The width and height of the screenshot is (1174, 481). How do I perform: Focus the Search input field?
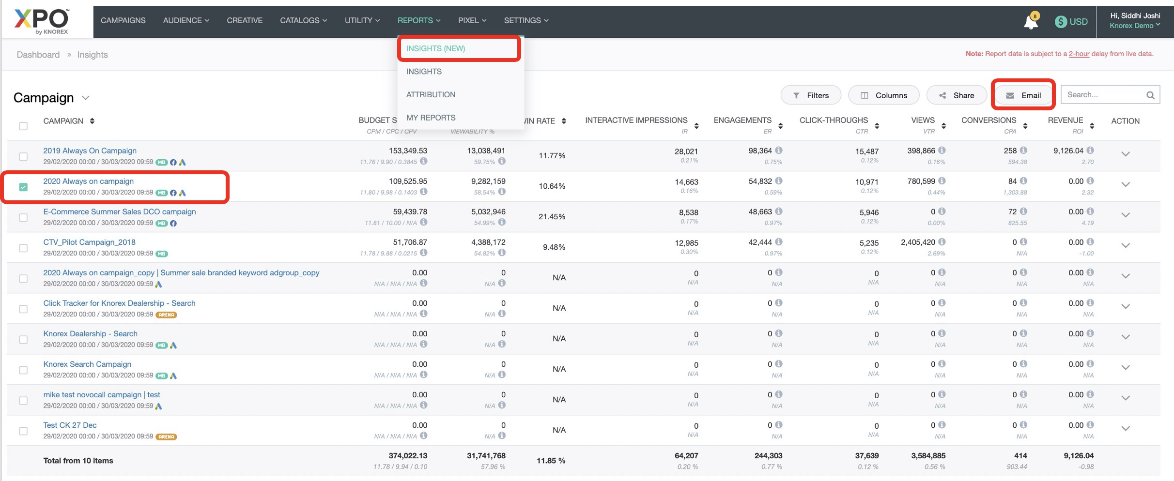(x=1101, y=95)
